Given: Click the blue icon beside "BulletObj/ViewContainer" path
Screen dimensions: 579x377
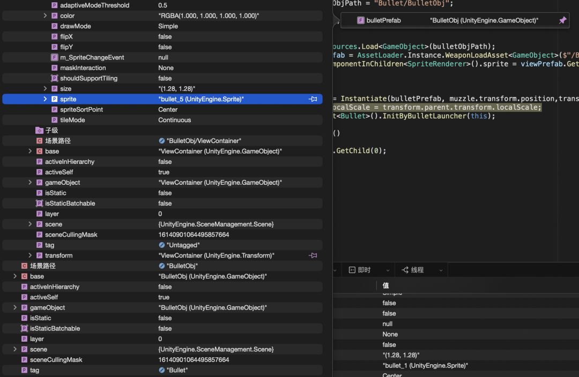Looking at the screenshot, I should (x=162, y=141).
